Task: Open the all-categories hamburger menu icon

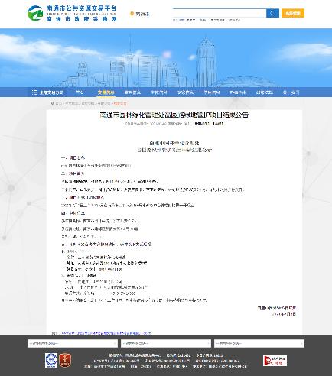Action: click(34, 92)
